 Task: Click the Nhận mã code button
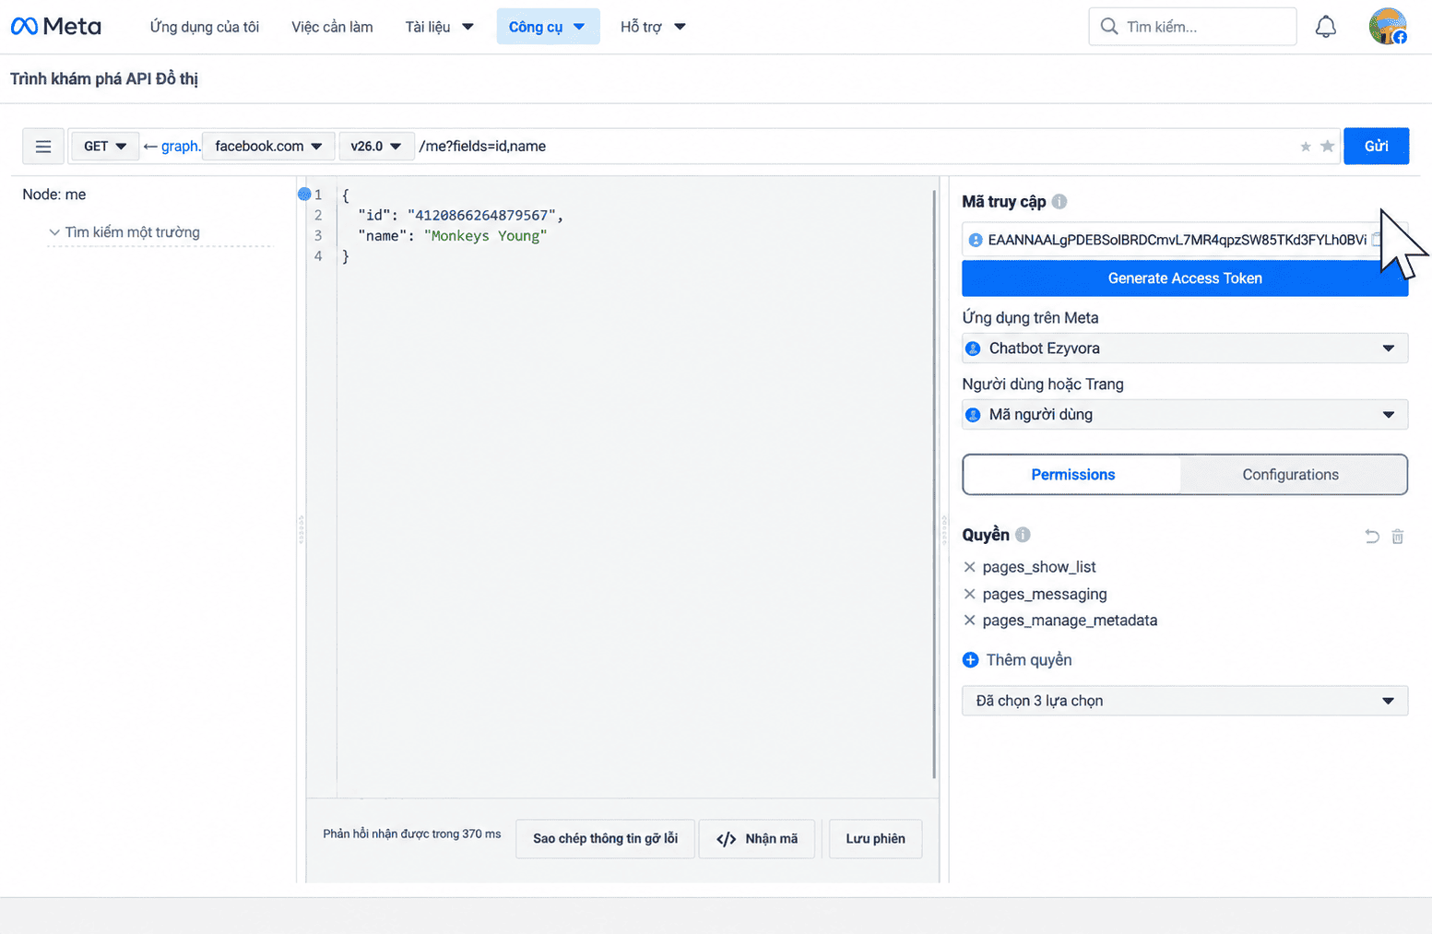pyautogui.click(x=757, y=839)
